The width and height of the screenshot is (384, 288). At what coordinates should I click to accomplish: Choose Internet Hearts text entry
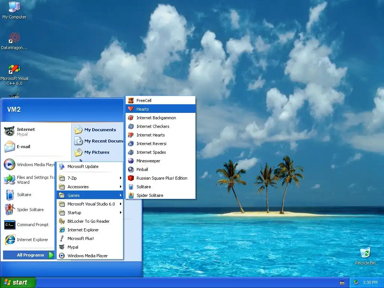[x=151, y=135]
